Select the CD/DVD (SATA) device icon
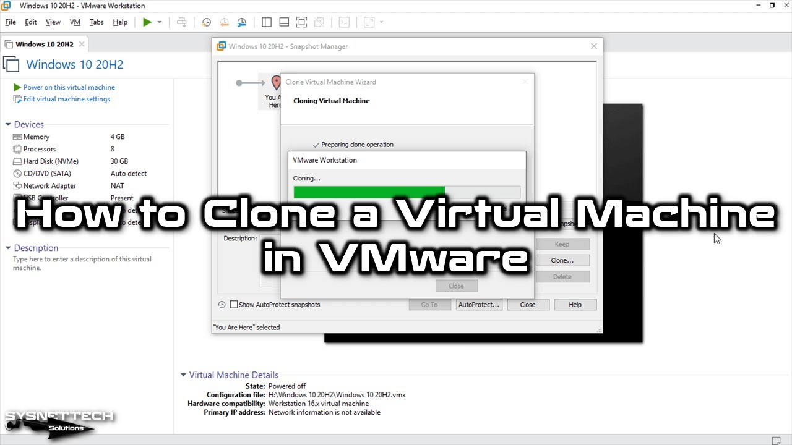 [17, 174]
